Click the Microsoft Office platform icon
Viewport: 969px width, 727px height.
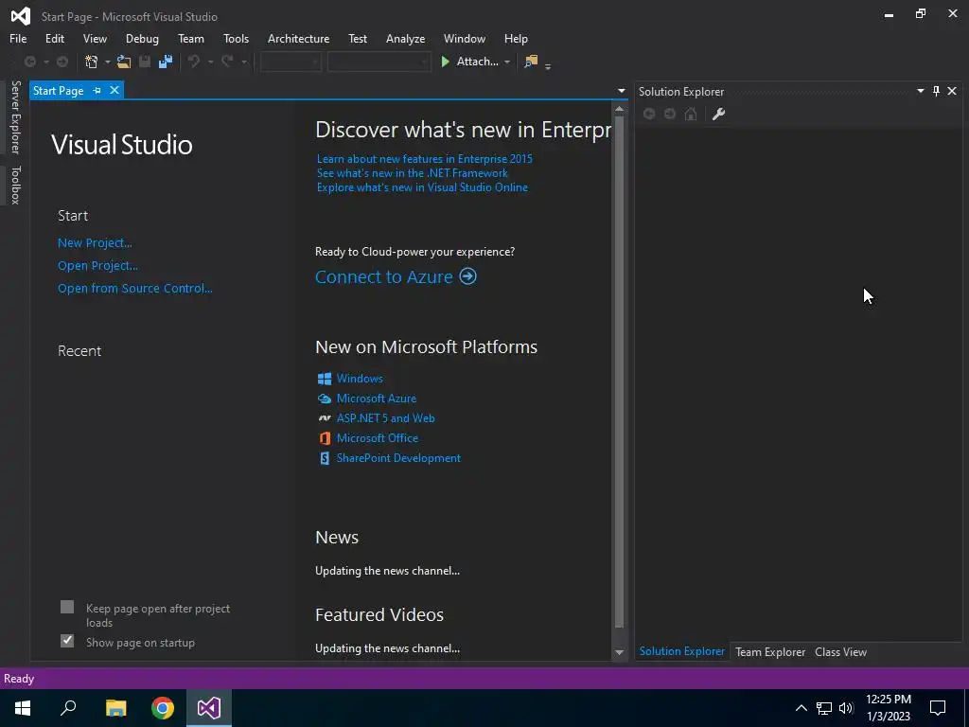(x=325, y=438)
